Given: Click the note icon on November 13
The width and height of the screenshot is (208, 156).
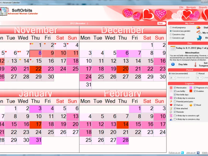Looking at the screenshot, I should click(x=8, y=61).
